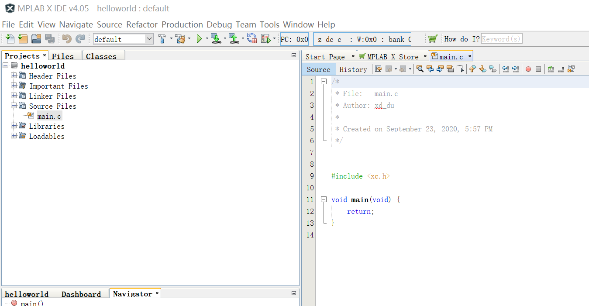Click the Make and Program Device icon
Image resolution: width=589 pixels, height=306 pixels.
216,39
